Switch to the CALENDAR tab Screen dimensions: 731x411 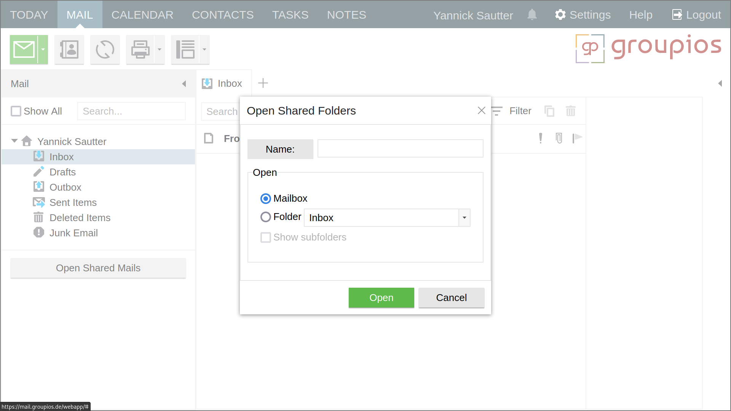142,14
